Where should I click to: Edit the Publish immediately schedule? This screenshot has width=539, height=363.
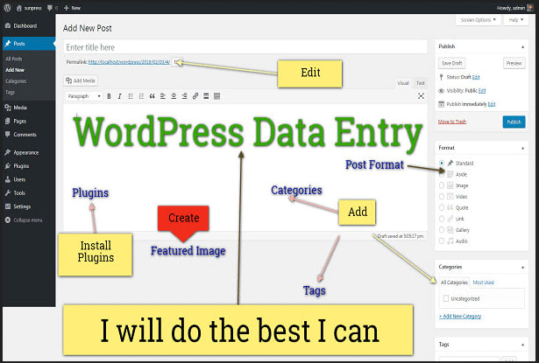(492, 104)
